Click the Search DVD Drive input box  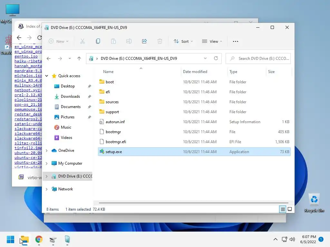[x=258, y=59]
